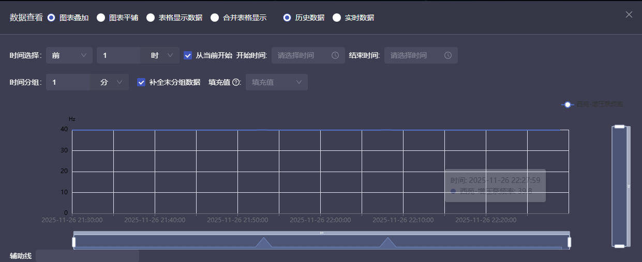
Task: Open the 时 time unit dropdown
Action: pos(161,55)
